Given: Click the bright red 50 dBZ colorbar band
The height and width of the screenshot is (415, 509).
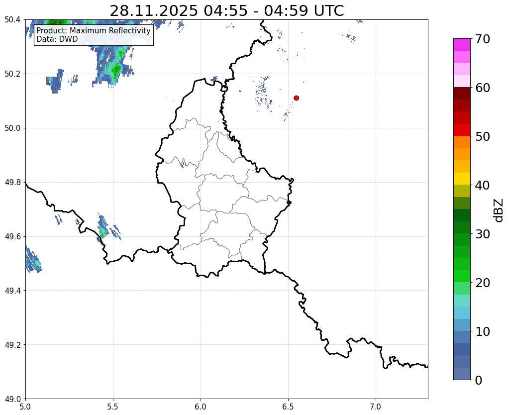Looking at the screenshot, I should pyautogui.click(x=462, y=130).
